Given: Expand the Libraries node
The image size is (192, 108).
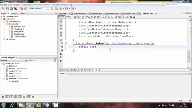Looking at the screenshot, I should 4,39.
